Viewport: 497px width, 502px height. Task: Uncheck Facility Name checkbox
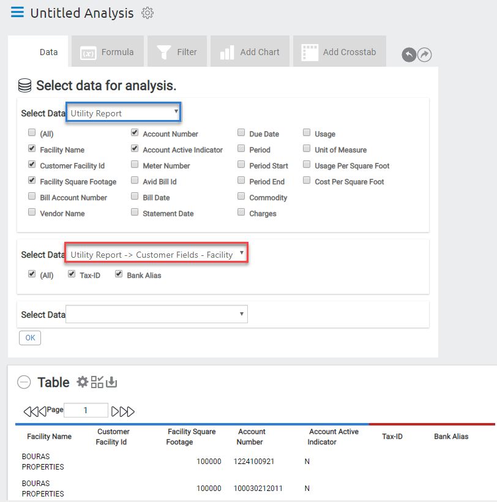point(32,148)
